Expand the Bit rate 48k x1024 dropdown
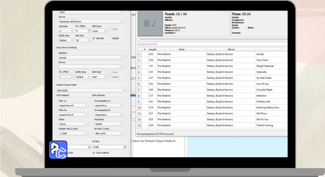Image resolution: width=325 pixels, height=177 pixels. click(x=109, y=133)
